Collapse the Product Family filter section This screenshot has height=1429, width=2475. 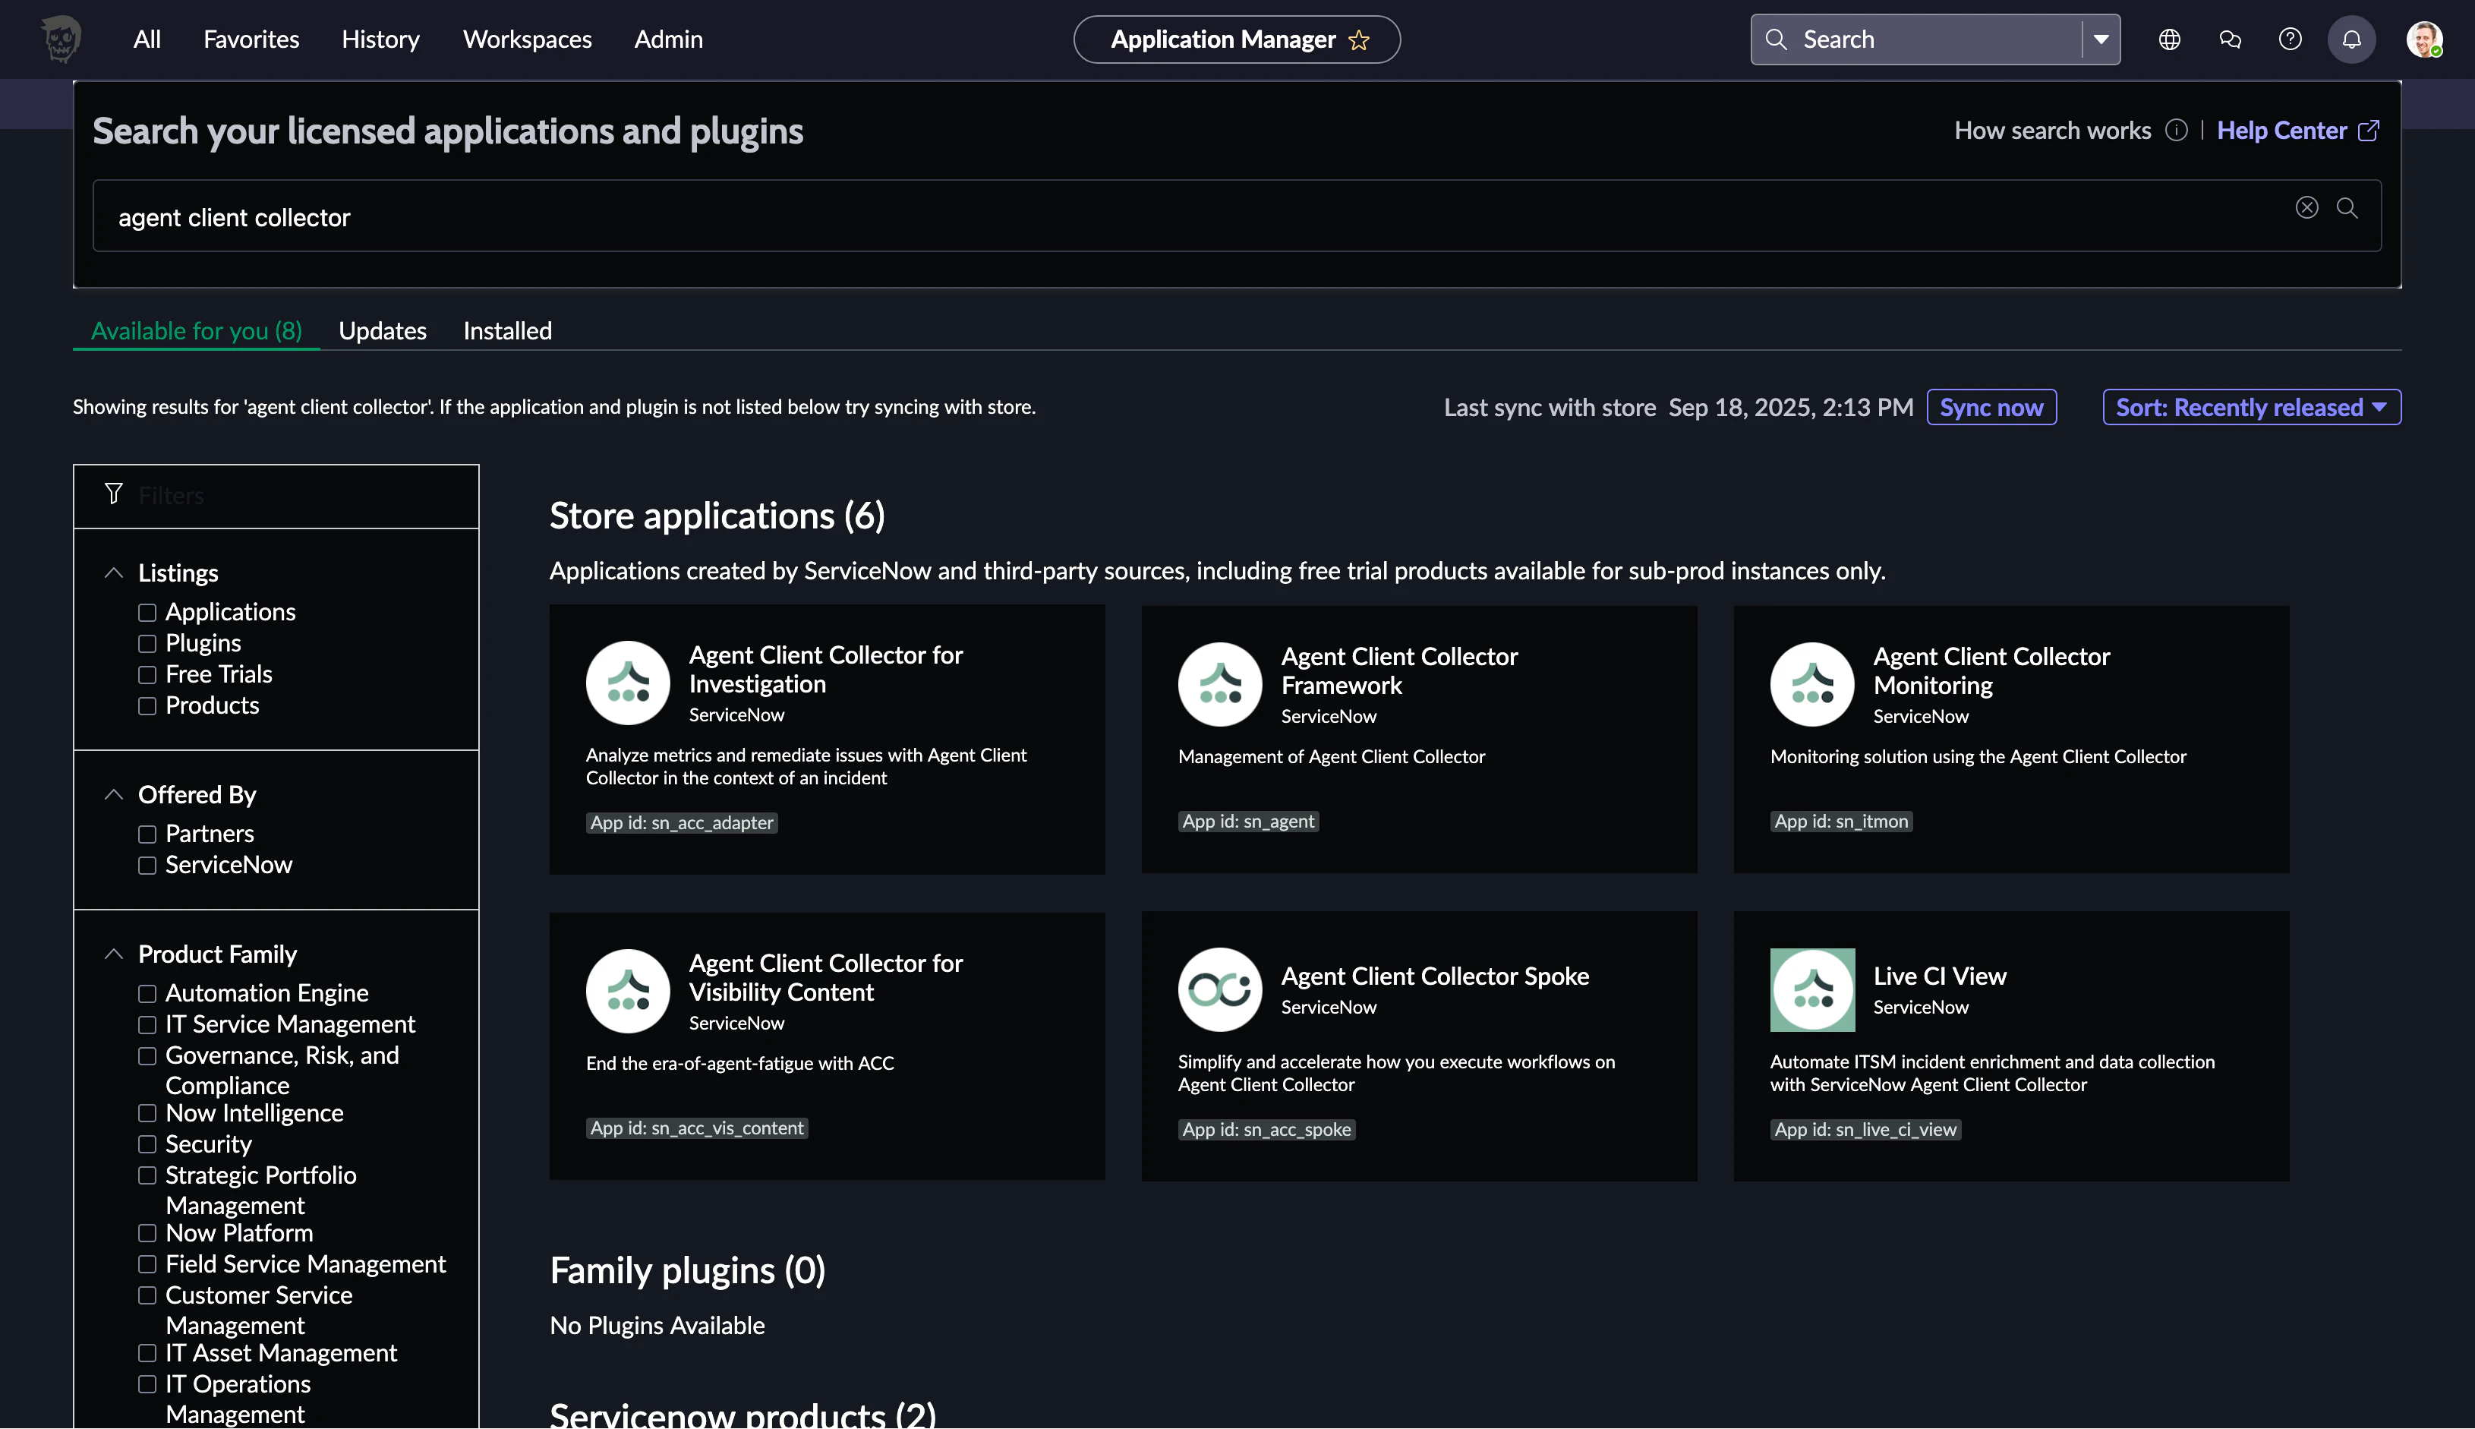[114, 954]
